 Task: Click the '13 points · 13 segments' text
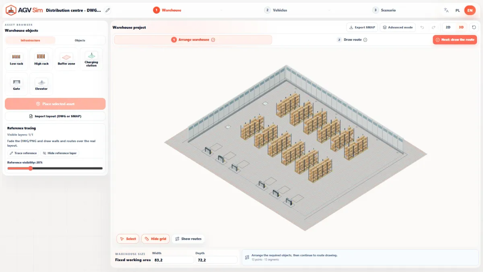(265, 260)
